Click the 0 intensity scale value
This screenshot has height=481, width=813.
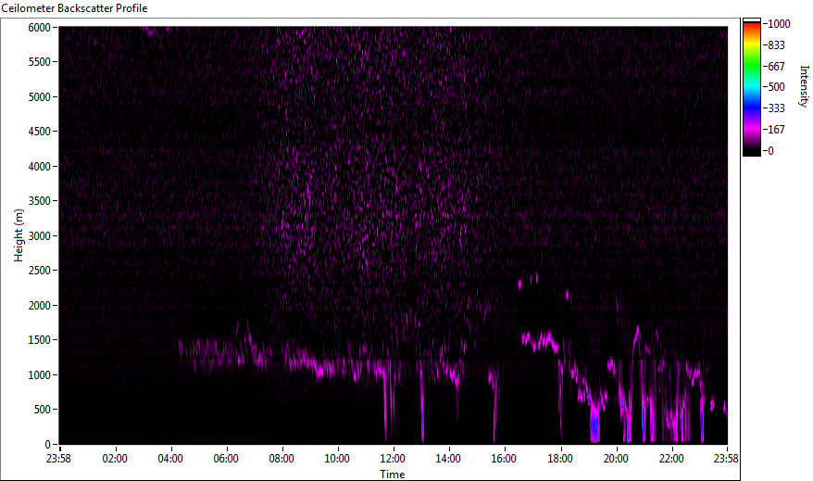(771, 150)
